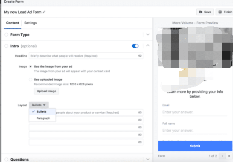Choose Use uploaded image option
The height and width of the screenshot is (162, 233).
30,79
